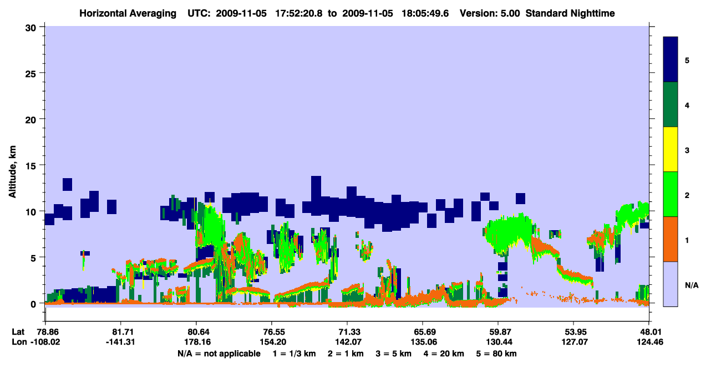Viewport: 721px width, 369px height.
Task: Click the '2 = 1 km' legend note
Action: coord(346,354)
